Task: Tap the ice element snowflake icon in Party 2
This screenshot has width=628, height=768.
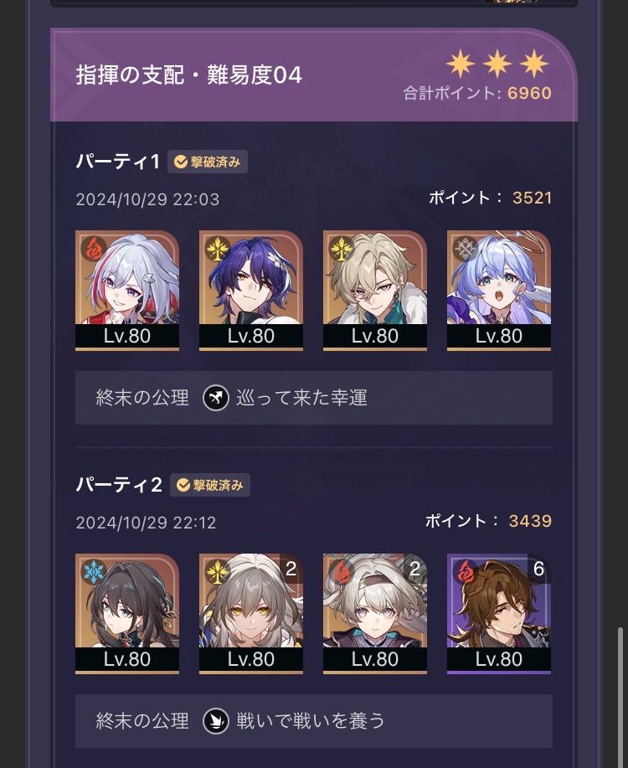Action: [x=94, y=571]
